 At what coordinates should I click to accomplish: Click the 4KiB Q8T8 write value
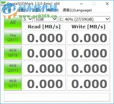[x=88, y=53]
